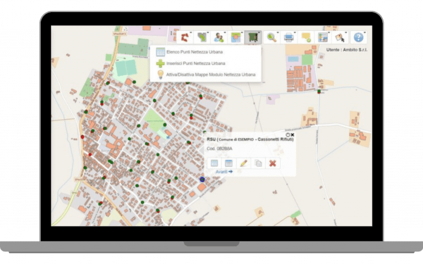Open dropdown arrow on the form list tool
This screenshot has width=423, height=264.
[x=329, y=32]
